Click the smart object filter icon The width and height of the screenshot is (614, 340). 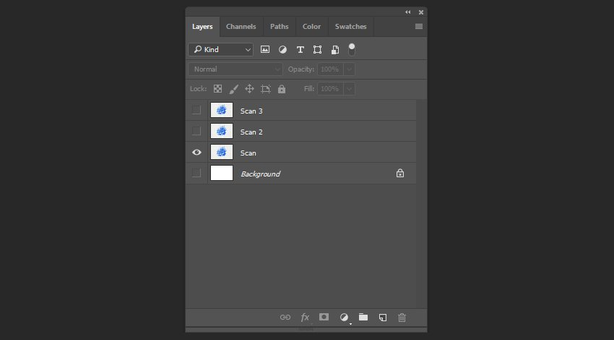(x=335, y=50)
